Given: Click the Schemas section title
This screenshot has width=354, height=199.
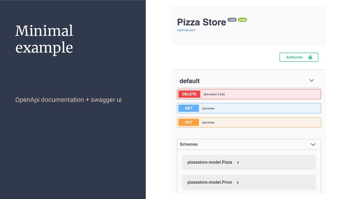Looking at the screenshot, I should coord(189,144).
